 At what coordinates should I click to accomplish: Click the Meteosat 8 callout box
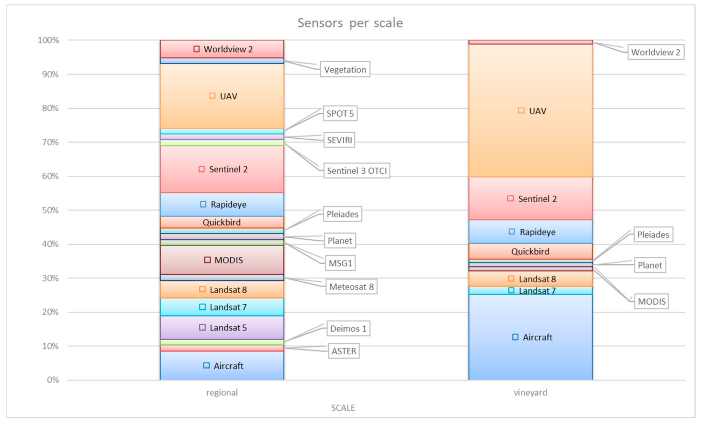351,287
